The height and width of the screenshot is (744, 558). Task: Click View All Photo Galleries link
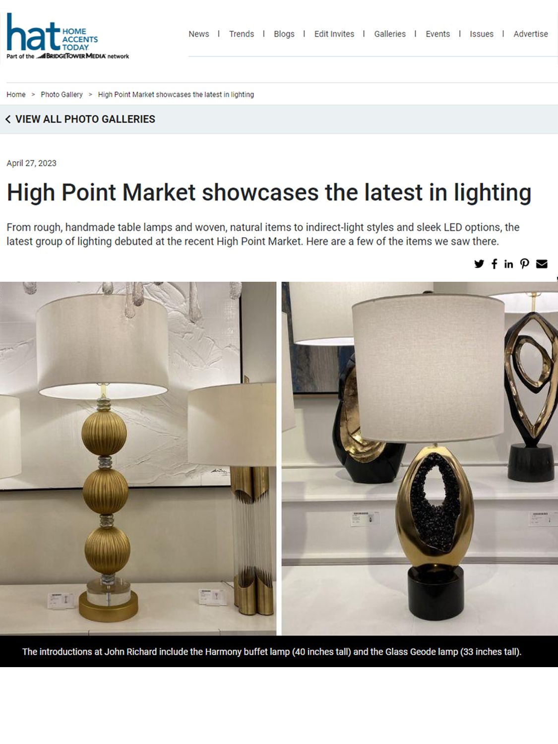click(x=85, y=119)
